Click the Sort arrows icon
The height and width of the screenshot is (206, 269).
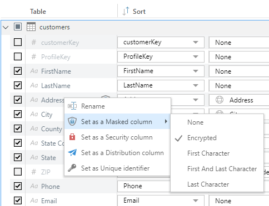pos(126,11)
